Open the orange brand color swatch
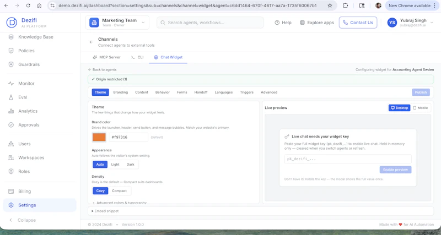 (99, 137)
